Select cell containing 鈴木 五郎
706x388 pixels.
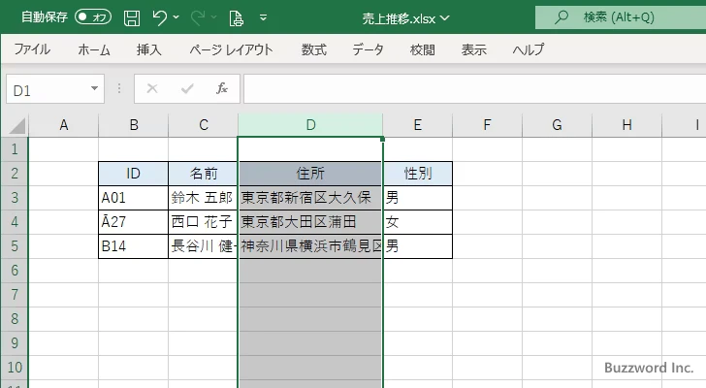pyautogui.click(x=203, y=198)
